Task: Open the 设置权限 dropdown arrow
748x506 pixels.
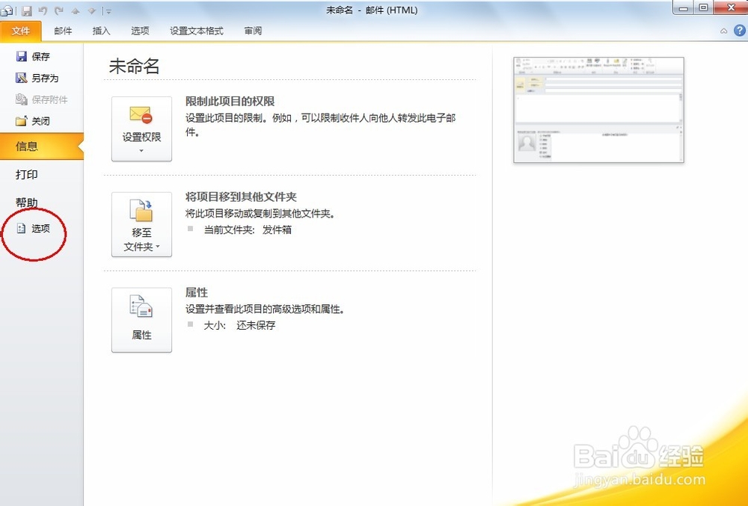Action: 141,149
